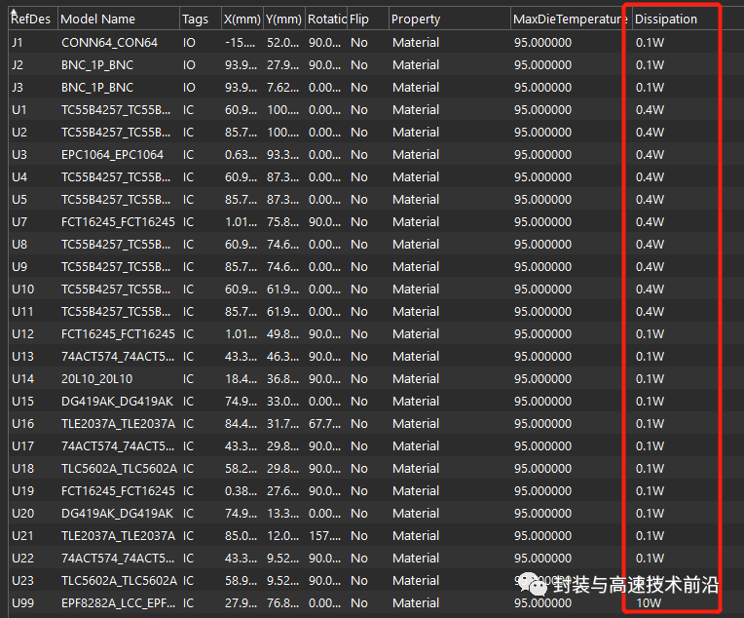Click the U1 RefDes cell
The height and width of the screenshot is (618, 744).
click(x=19, y=110)
